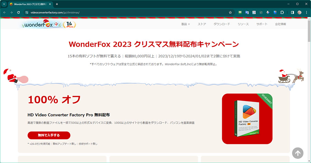Click the 技術サポート無し note

(x=88, y=144)
